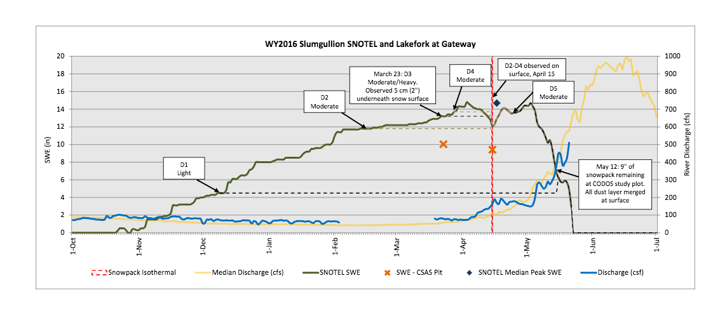Screen dimensions: 720x311
Task: Click the blue diamond median peak SWE marker
Action: 496,103
